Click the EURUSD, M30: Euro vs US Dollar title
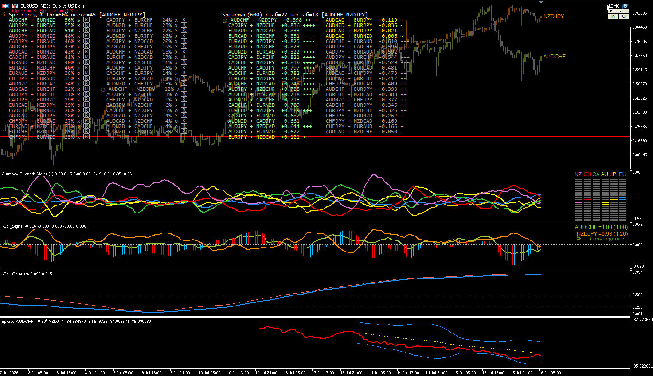 53,6
